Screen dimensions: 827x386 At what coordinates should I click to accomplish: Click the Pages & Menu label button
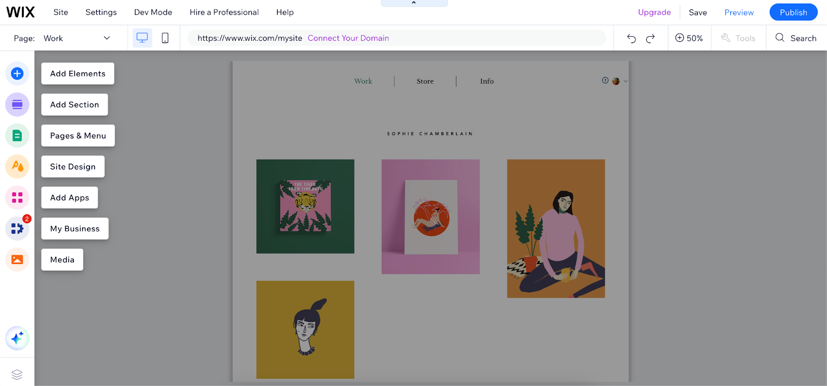78,135
